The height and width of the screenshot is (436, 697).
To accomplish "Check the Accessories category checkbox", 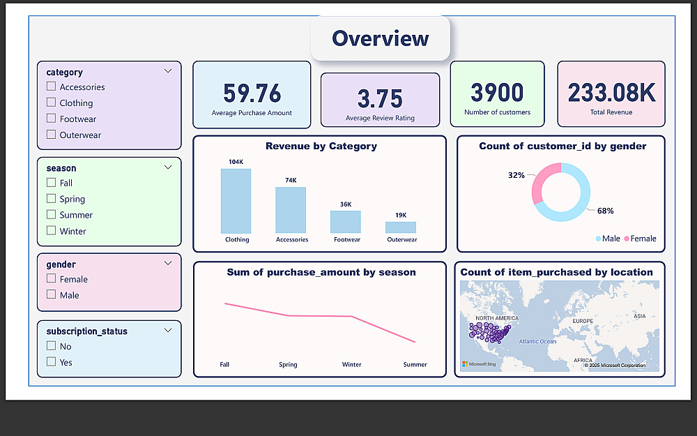I will (51, 87).
